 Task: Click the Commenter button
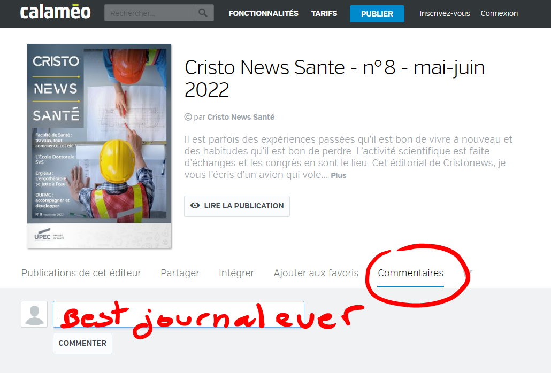click(x=82, y=343)
